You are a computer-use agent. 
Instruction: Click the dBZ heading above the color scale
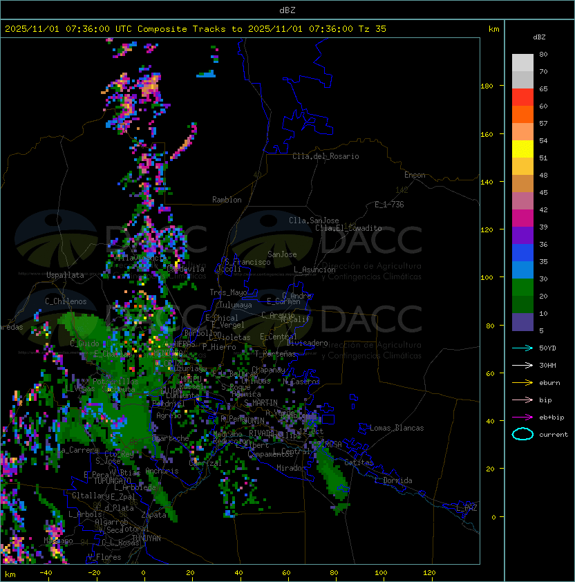pyautogui.click(x=539, y=37)
